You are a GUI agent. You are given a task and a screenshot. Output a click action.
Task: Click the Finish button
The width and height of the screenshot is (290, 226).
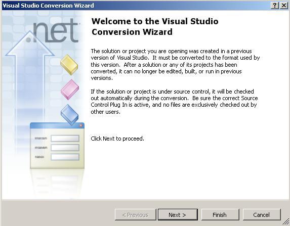tap(220, 215)
